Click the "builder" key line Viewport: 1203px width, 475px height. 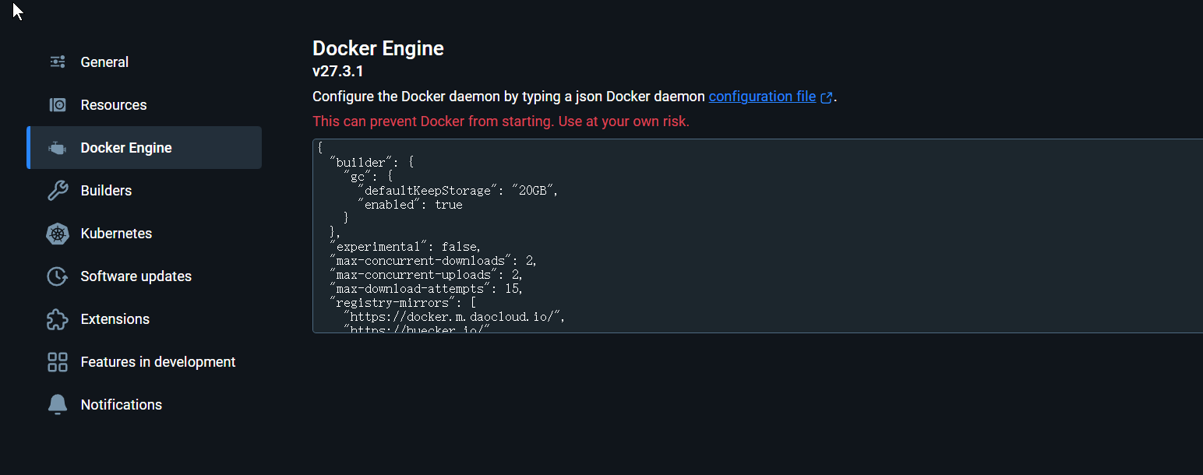coord(372,163)
